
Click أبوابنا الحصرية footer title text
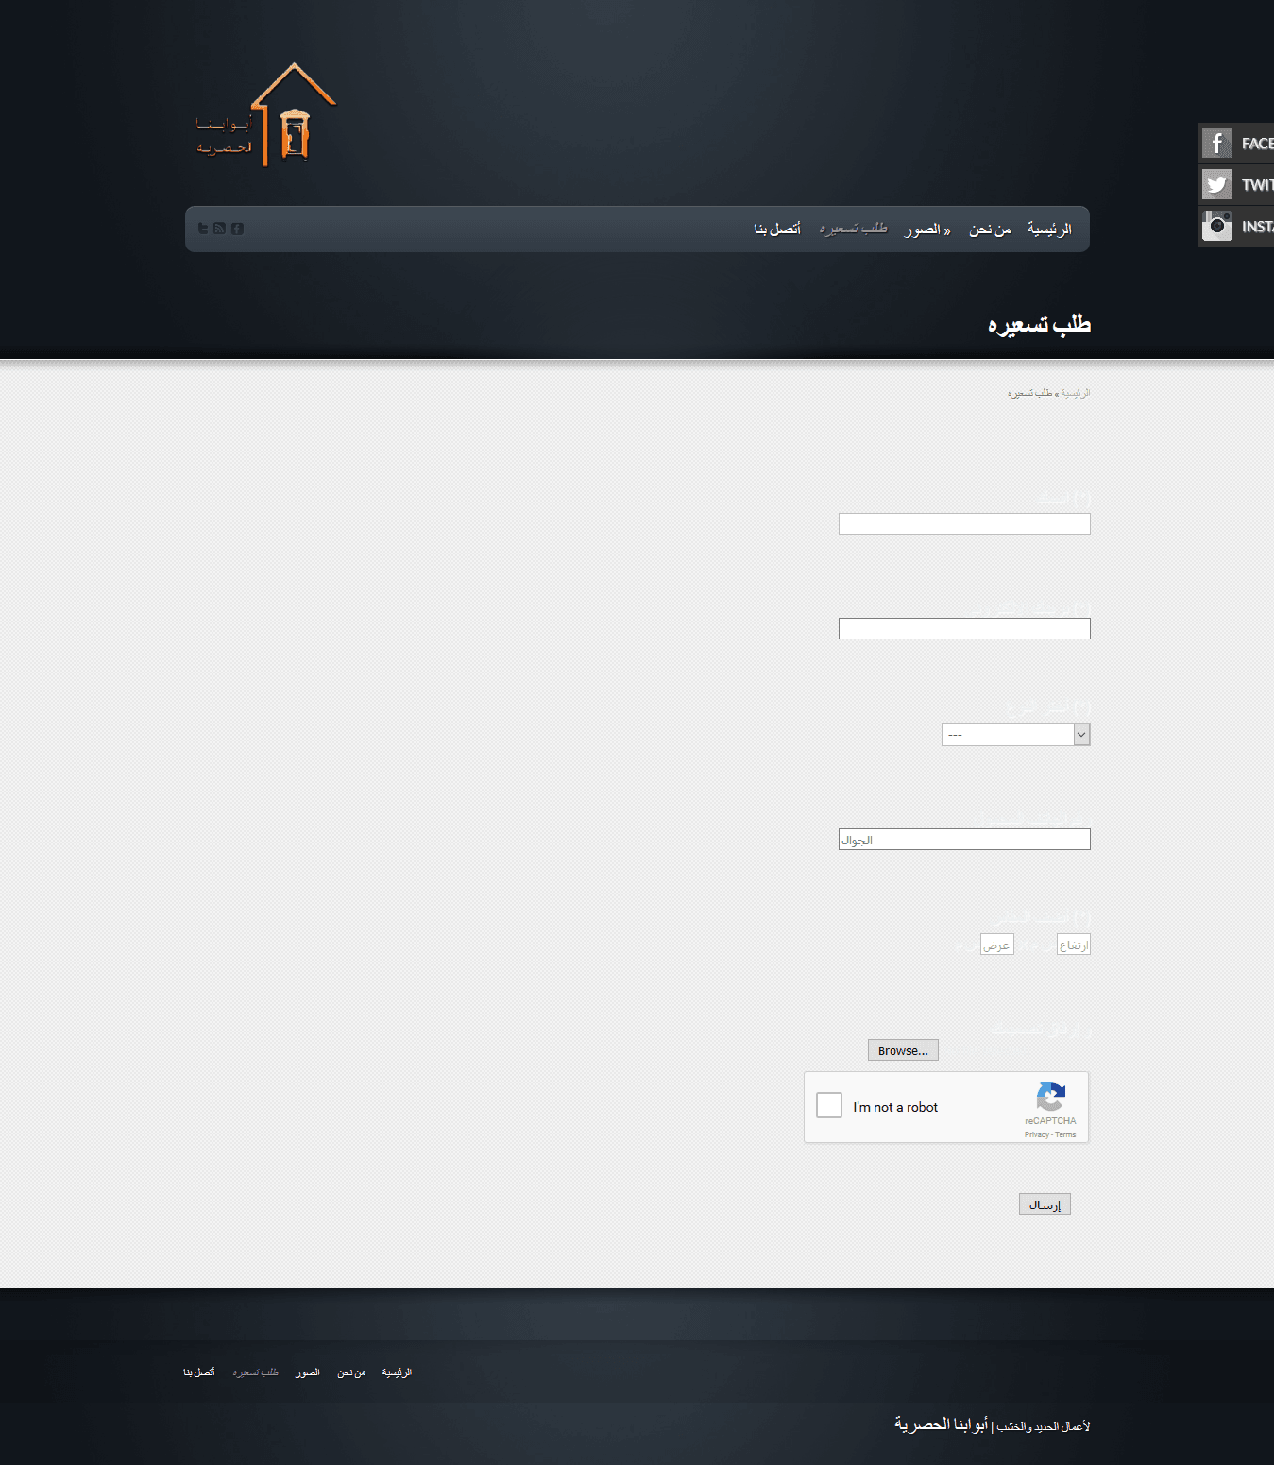pos(941,1423)
